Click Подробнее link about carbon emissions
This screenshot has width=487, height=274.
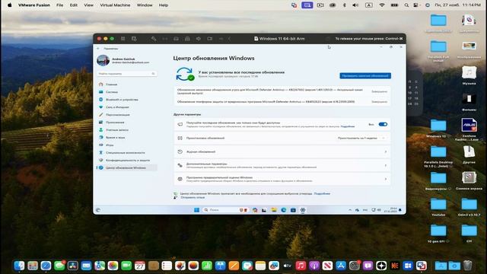322,193
